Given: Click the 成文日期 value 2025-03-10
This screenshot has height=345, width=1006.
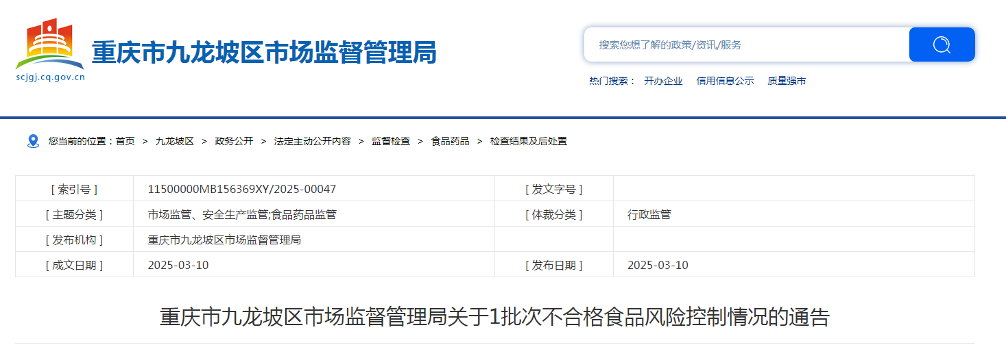Looking at the screenshot, I should (178, 265).
